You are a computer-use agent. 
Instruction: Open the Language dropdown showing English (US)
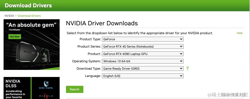coord(142,76)
